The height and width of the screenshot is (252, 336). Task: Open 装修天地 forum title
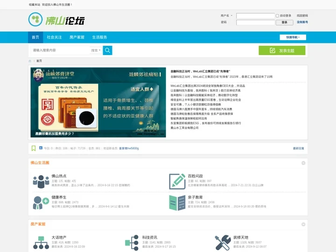pyautogui.click(x=241, y=238)
